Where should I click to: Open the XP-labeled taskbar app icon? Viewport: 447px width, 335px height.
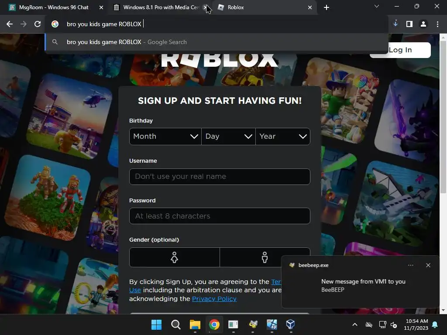tap(272, 325)
